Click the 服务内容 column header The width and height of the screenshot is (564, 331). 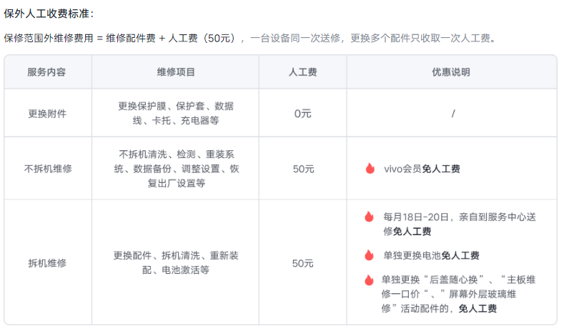47,72
